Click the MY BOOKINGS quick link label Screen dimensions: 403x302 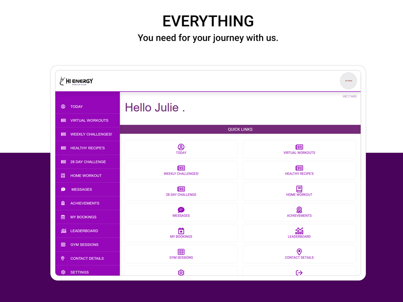(x=181, y=236)
